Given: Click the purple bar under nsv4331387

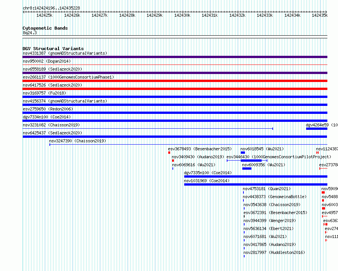Looking at the screenshot, I should [175, 57].
